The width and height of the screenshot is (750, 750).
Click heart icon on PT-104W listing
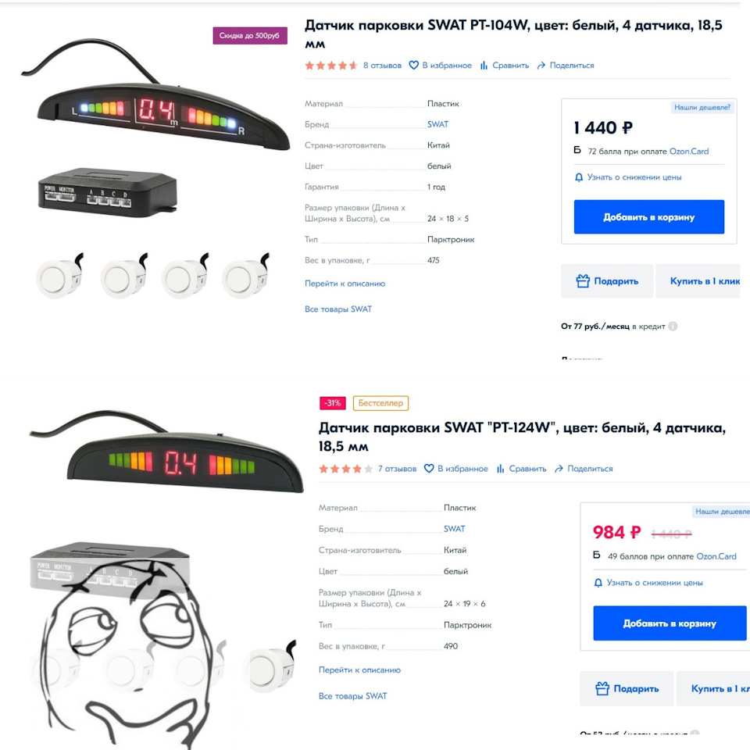click(x=414, y=66)
